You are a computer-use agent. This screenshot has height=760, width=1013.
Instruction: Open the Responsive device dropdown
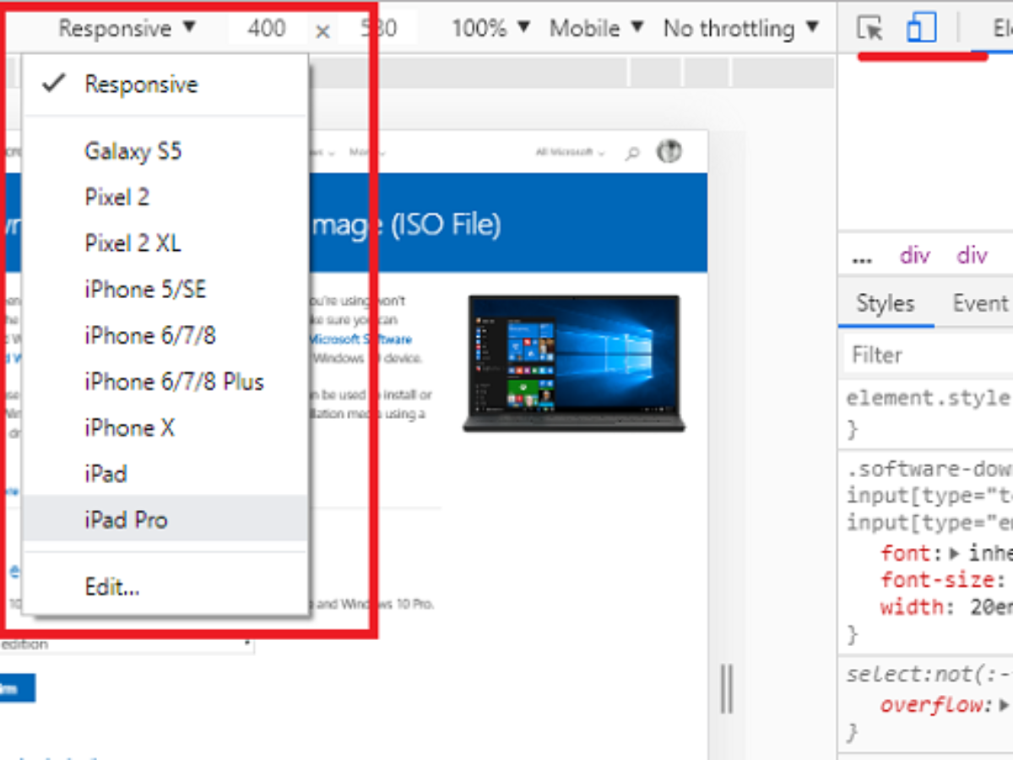[x=127, y=28]
